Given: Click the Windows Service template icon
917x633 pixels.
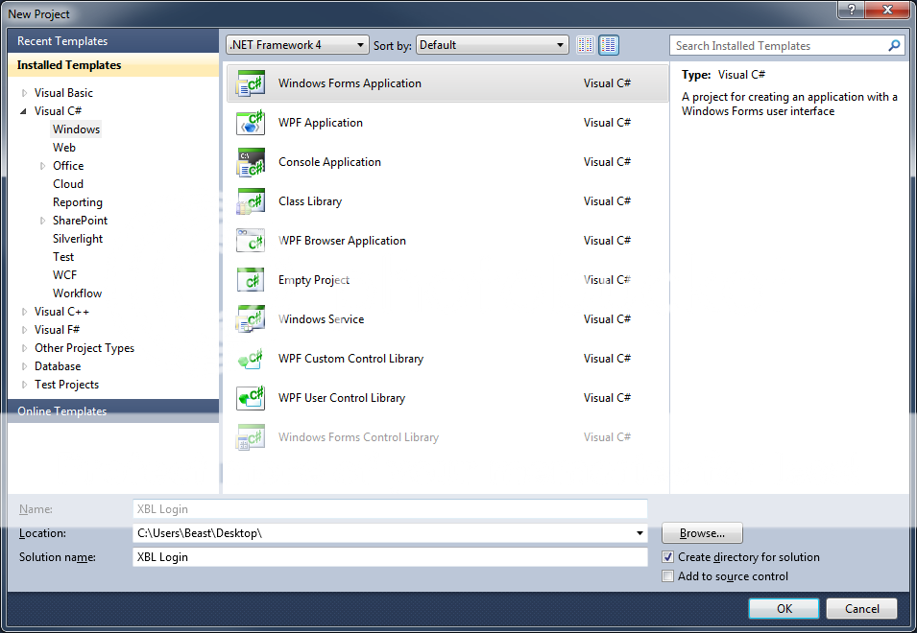Looking at the screenshot, I should click(x=251, y=319).
